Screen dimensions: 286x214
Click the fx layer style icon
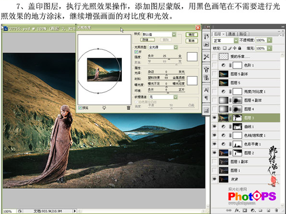coord(237,210)
